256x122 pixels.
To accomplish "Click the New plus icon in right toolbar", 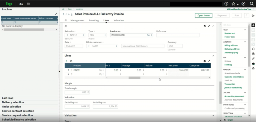I will tap(253, 25).
